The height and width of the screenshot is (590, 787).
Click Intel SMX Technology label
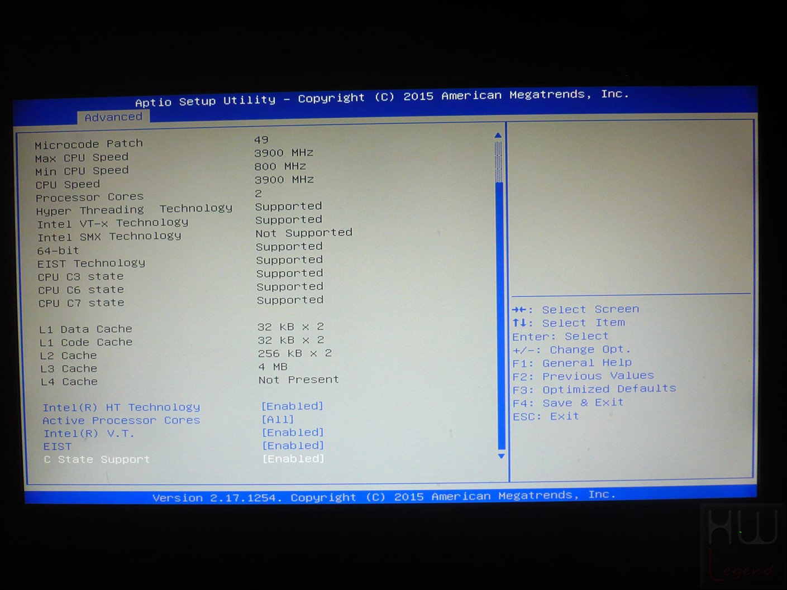coord(109,237)
